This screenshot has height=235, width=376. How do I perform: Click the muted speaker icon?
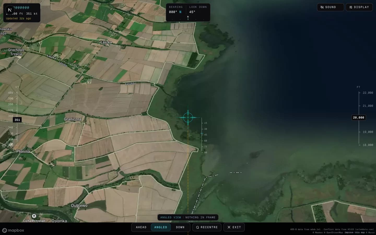[322, 7]
